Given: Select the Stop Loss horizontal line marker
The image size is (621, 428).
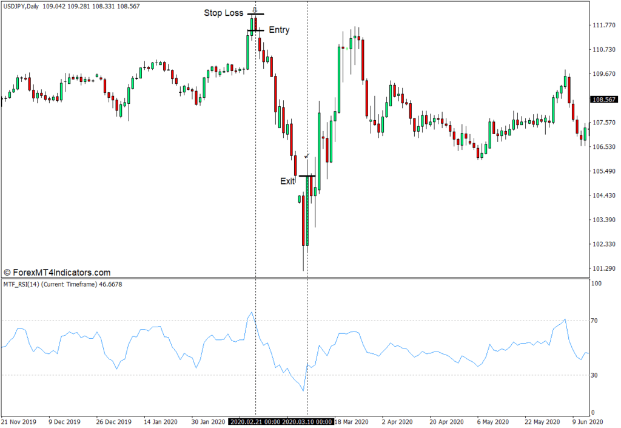Looking at the screenshot, I should click(x=255, y=14).
